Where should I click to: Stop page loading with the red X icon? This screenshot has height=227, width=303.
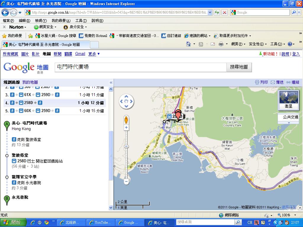(225, 12)
